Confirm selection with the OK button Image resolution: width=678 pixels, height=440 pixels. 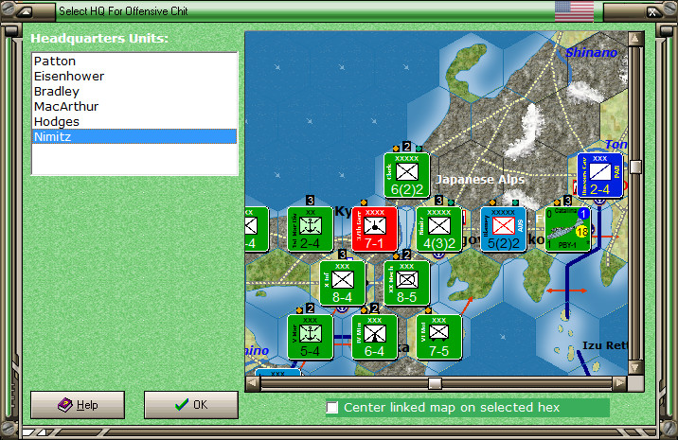coord(191,405)
